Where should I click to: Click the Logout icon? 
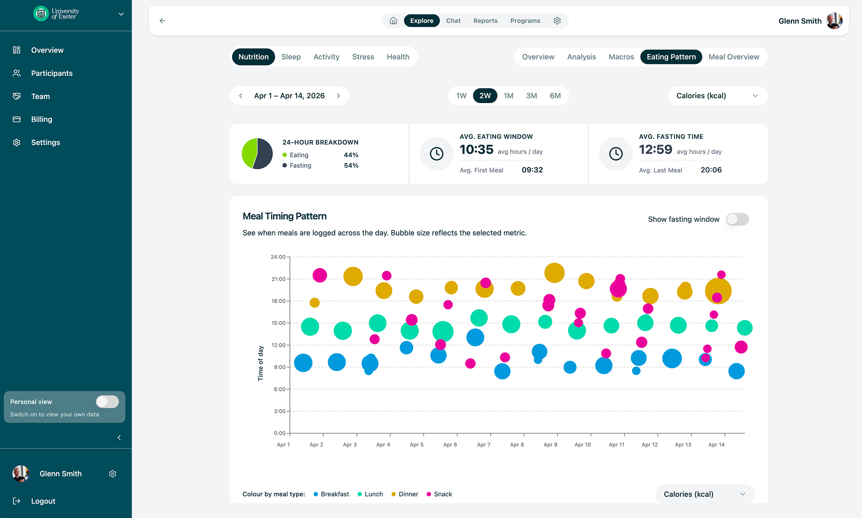pos(17,501)
